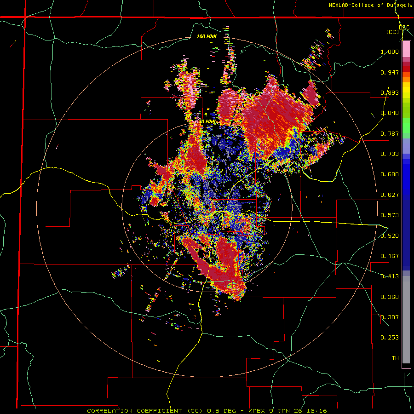Click the gray segment of the color scale
Viewport: 414px width, 414px height.
coord(406,320)
